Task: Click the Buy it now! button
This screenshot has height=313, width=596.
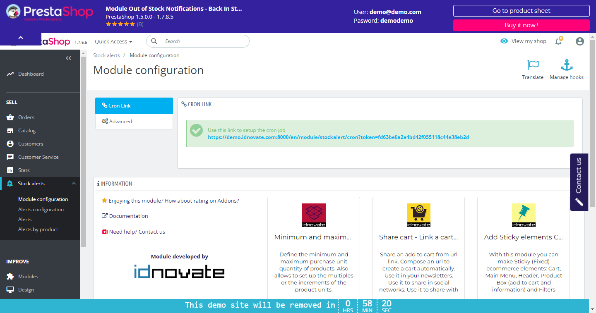Action: coord(521,25)
